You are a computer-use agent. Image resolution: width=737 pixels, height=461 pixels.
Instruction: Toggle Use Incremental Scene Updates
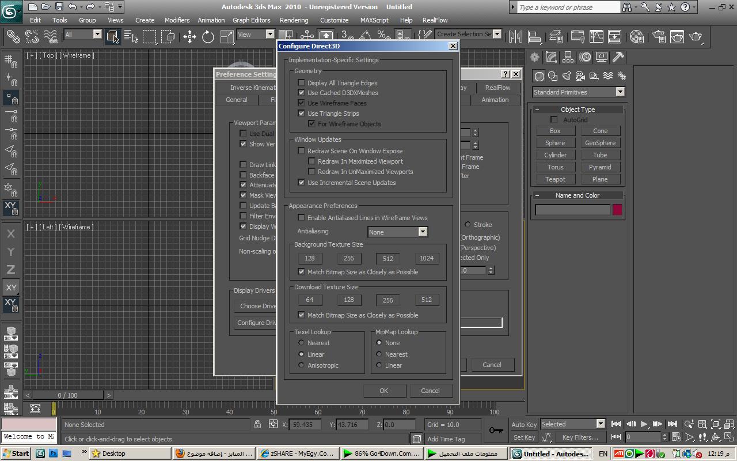tap(301, 182)
